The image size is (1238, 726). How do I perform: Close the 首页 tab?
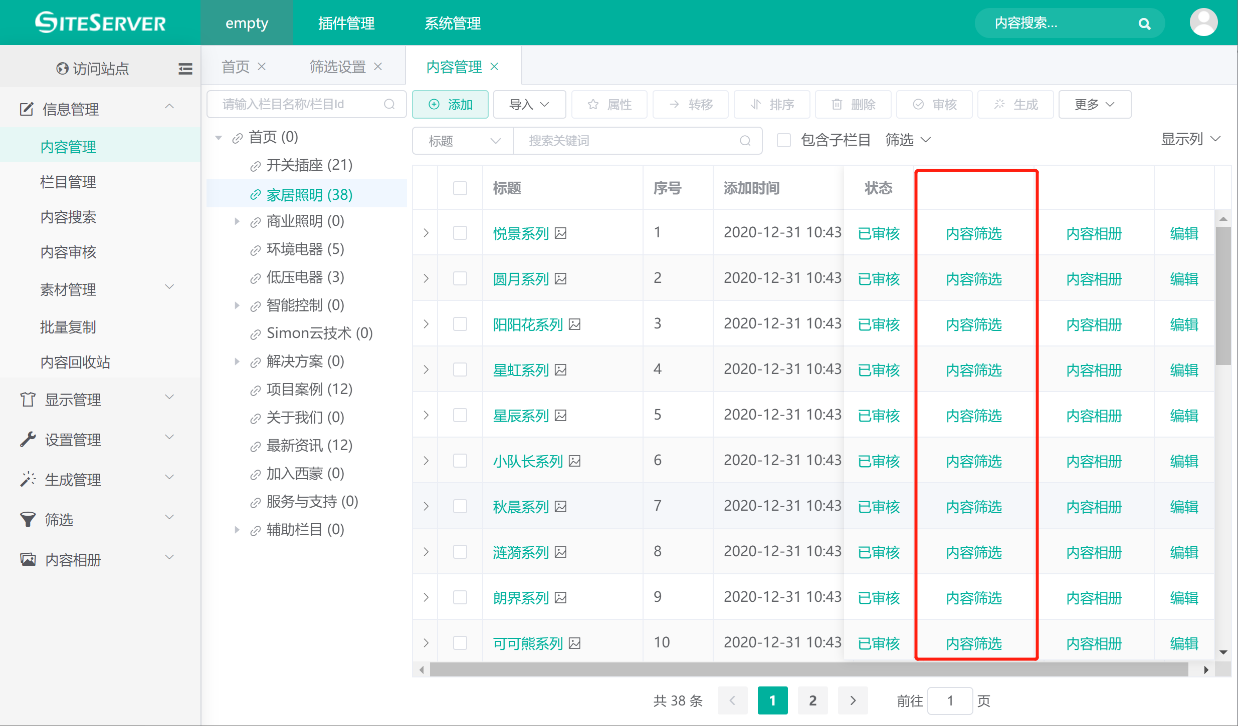click(x=262, y=67)
